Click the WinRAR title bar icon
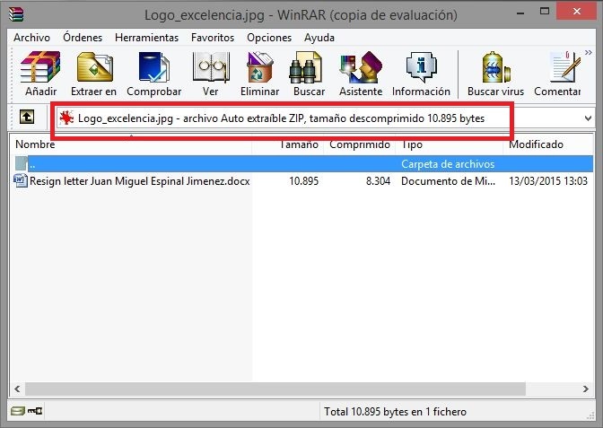Screen dimensions: 603x428 pyautogui.click(x=16, y=14)
